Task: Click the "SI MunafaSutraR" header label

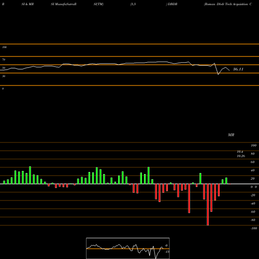Action: click(64, 4)
